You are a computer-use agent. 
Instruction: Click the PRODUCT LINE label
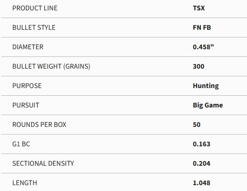pos(35,8)
